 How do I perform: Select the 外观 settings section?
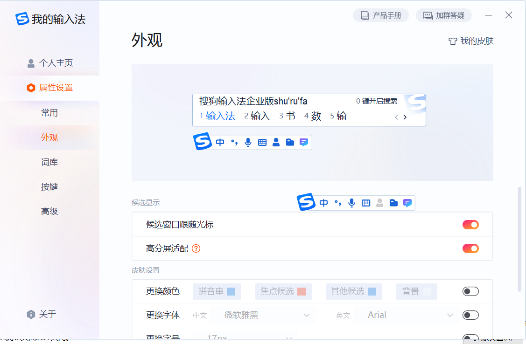click(x=49, y=138)
